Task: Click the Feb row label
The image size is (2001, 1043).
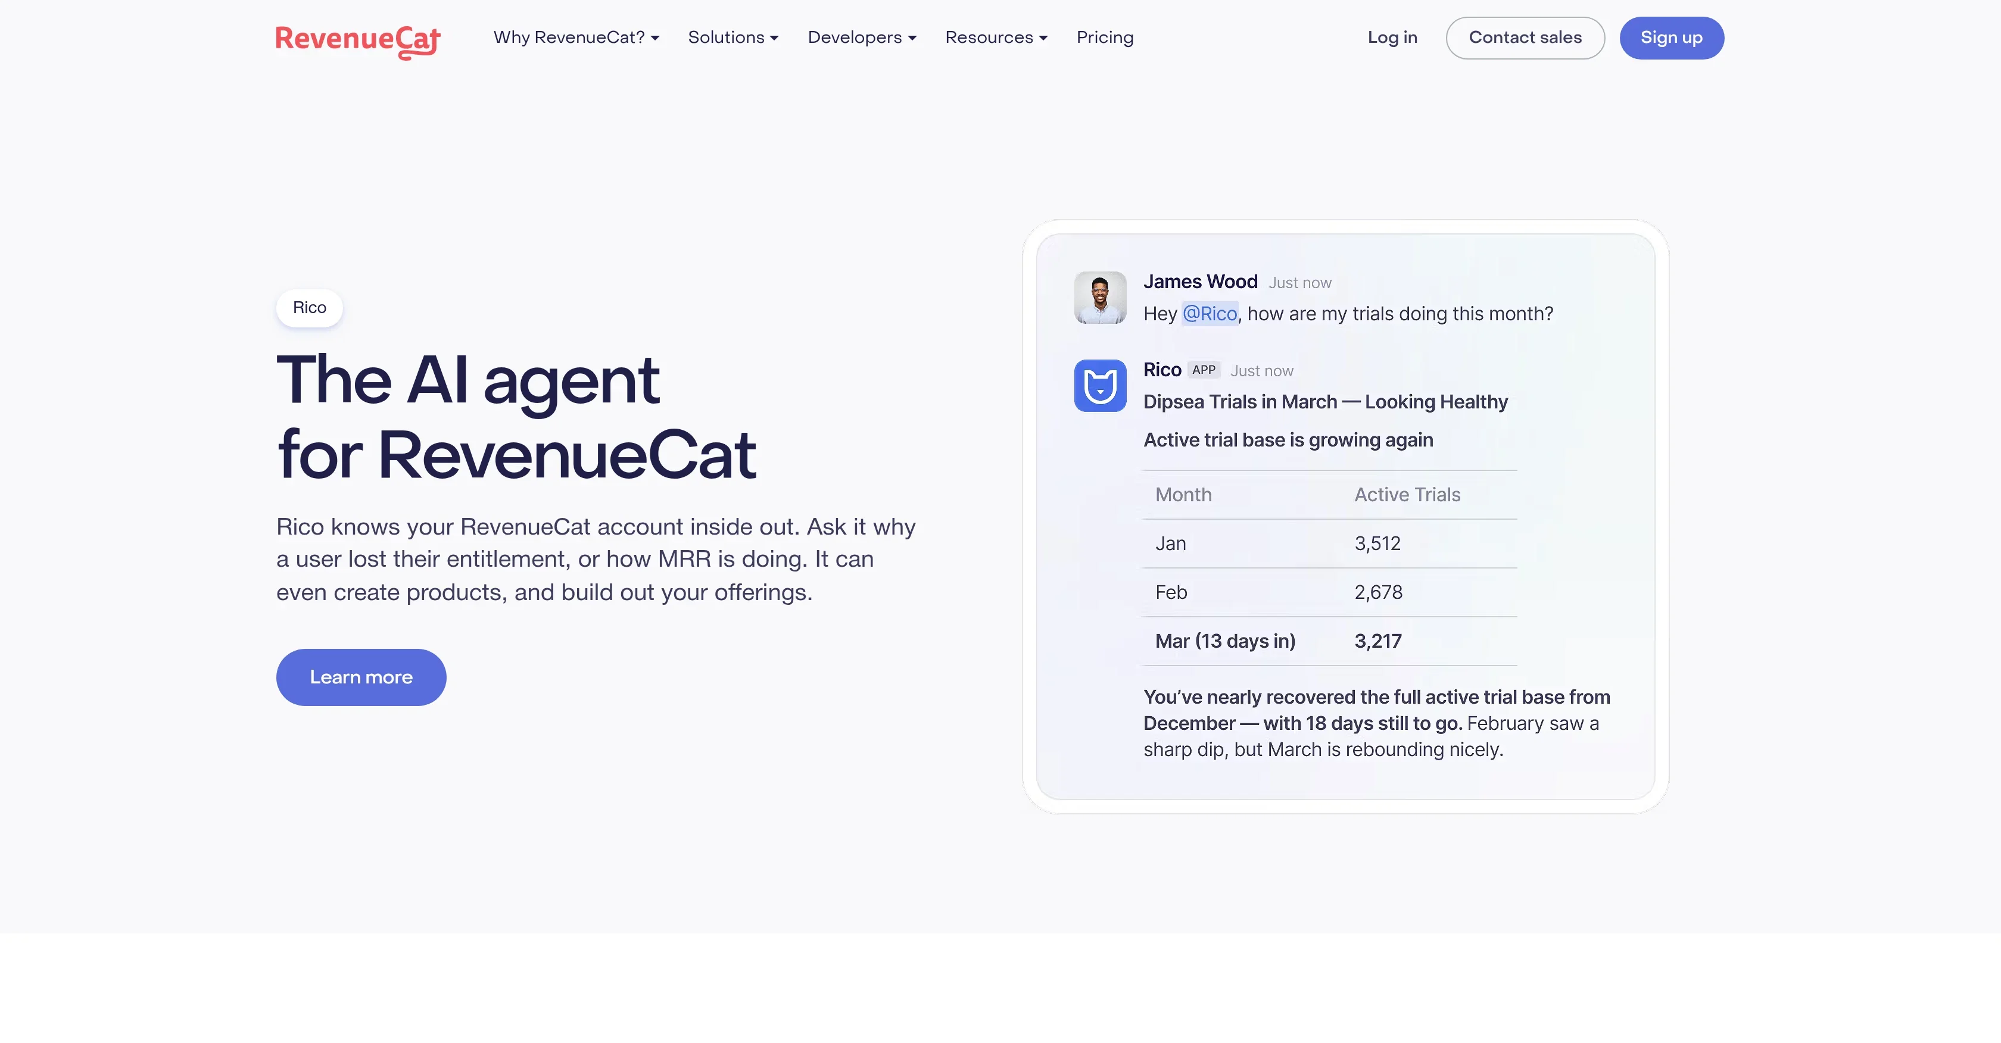Action: (x=1171, y=592)
